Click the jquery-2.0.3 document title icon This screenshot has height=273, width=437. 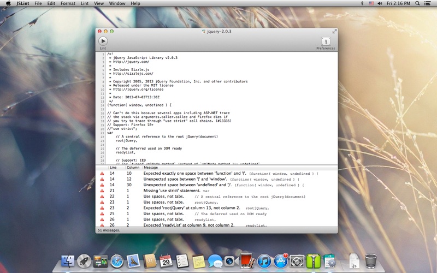(204, 32)
